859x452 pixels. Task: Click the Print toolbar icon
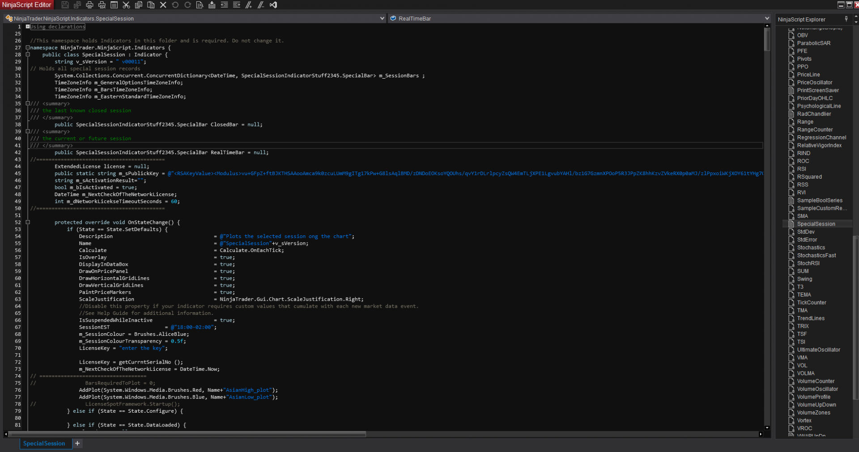pyautogui.click(x=89, y=5)
